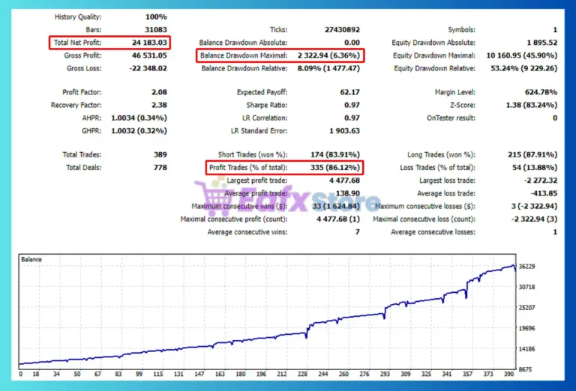Click the AHPR value 1.0034 (0.34%)
Viewport: 576px width, 391px height.
pos(139,118)
